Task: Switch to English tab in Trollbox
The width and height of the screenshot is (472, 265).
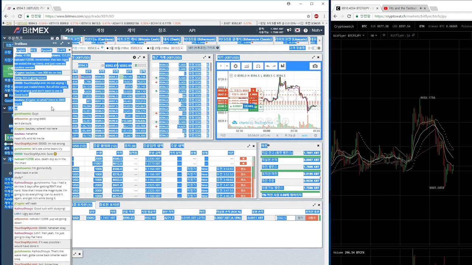Action: pyautogui.click(x=21, y=50)
